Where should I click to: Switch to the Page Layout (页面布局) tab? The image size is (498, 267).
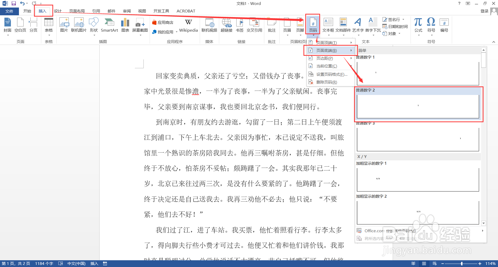click(x=77, y=11)
